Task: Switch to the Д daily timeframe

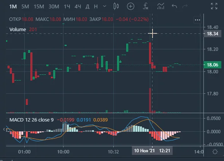Action: [87, 6]
